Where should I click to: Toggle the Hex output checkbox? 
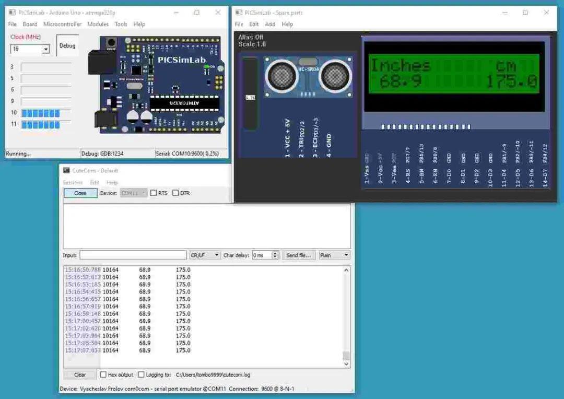click(x=102, y=374)
